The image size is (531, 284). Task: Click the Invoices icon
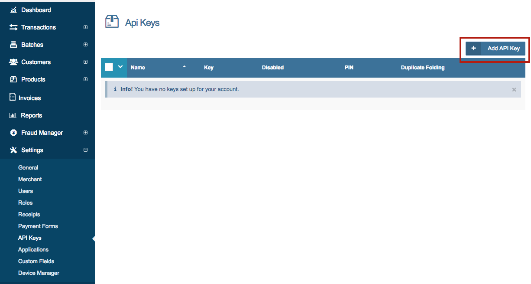(13, 98)
